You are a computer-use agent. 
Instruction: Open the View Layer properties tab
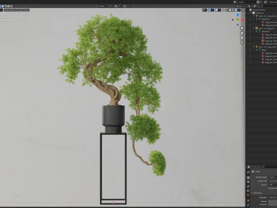248,187
